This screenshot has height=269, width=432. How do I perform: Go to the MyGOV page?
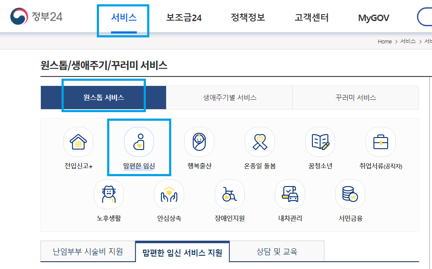[x=373, y=18]
